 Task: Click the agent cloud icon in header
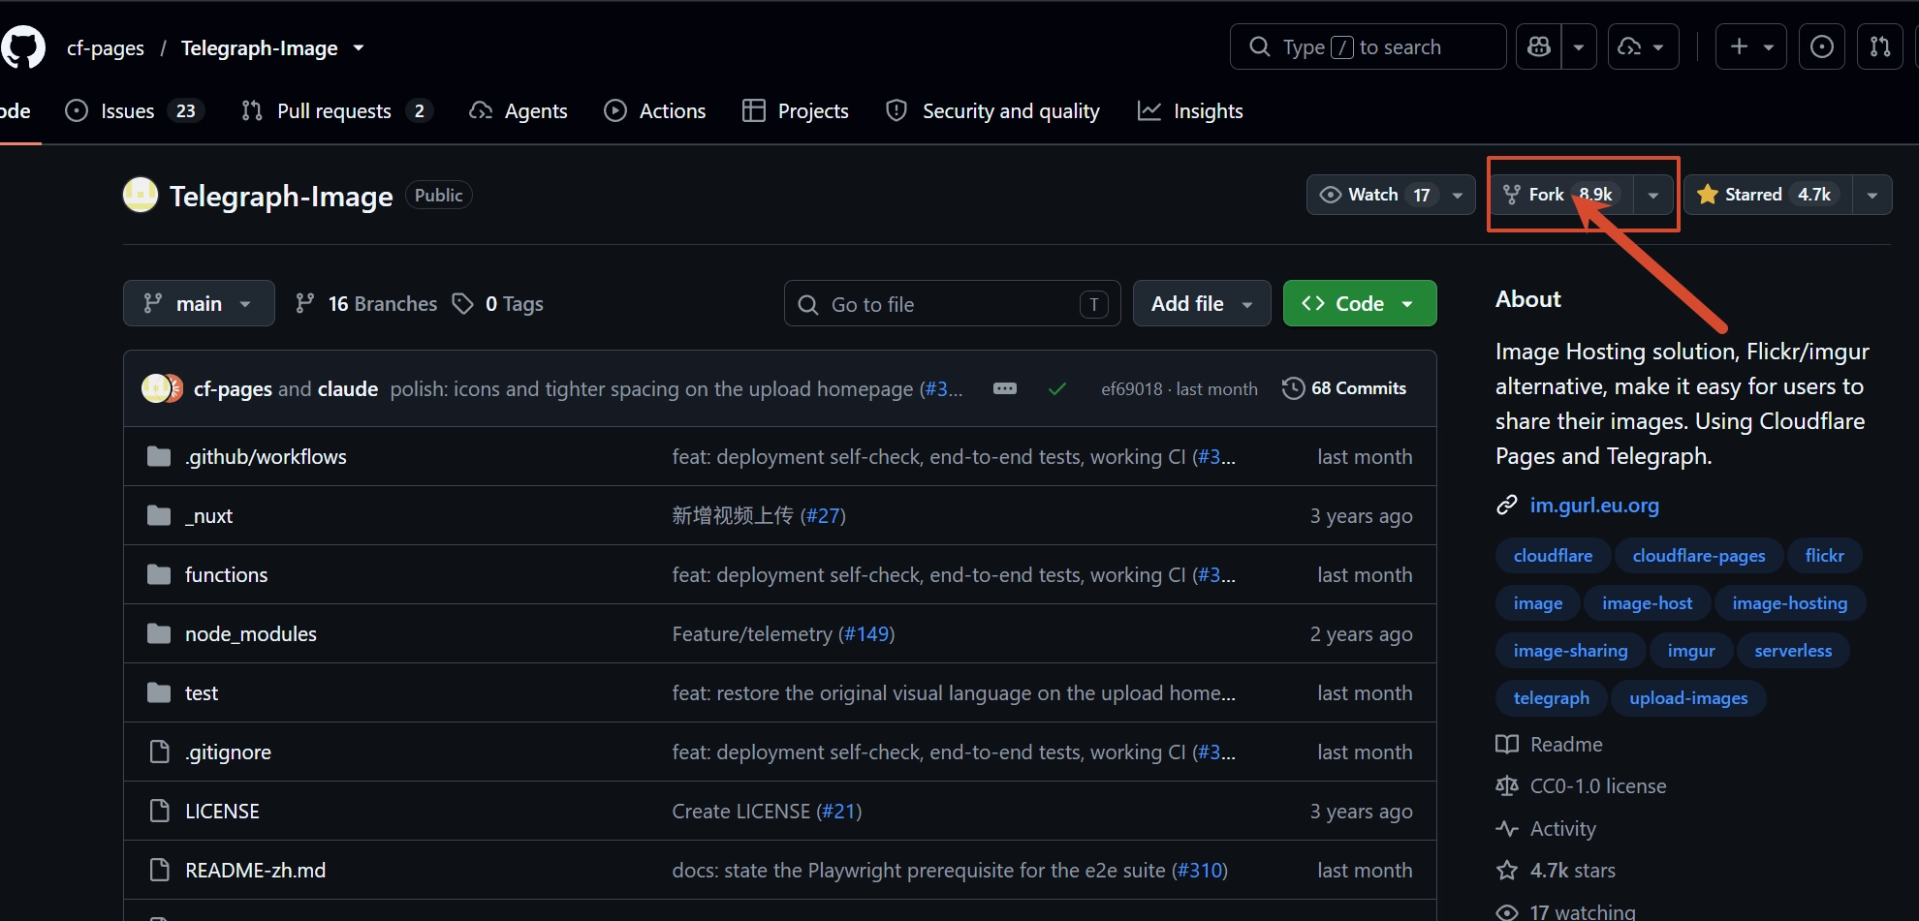coord(1630,46)
